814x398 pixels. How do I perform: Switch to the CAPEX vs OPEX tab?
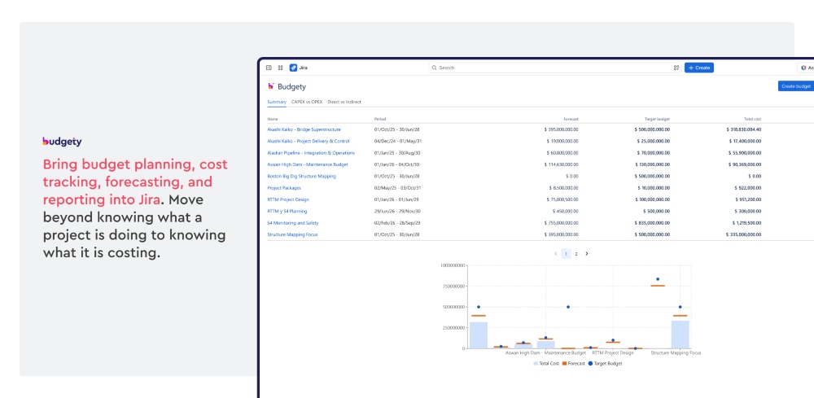[x=307, y=103]
